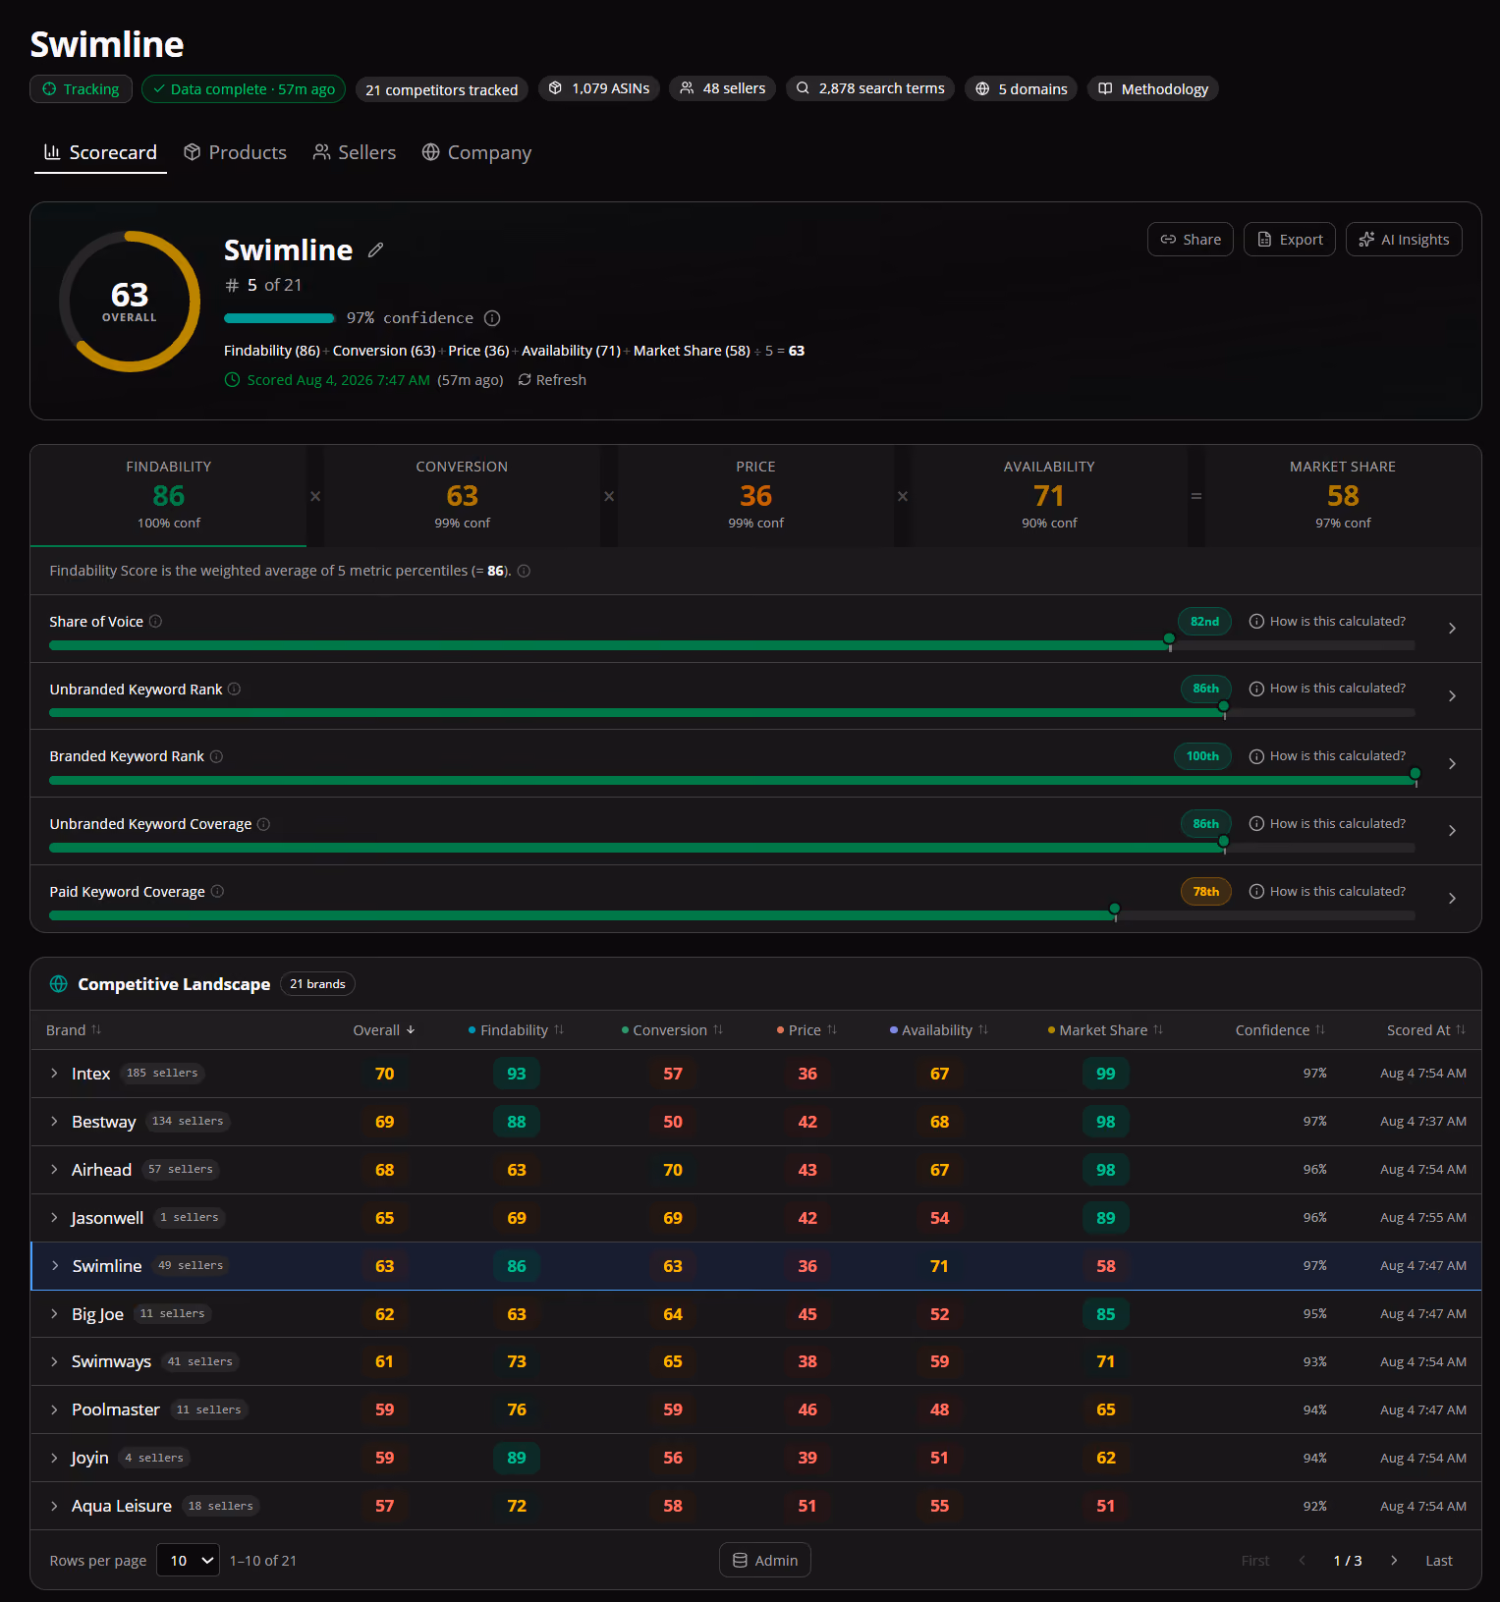
Task: Click the Export button
Action: (1289, 240)
